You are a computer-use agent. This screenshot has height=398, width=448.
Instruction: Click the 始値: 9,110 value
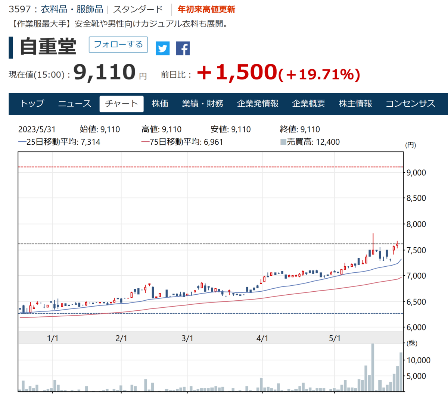100,129
